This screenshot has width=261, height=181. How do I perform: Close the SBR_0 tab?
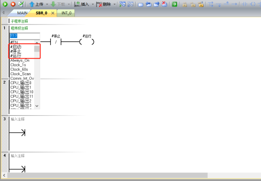click(53, 13)
